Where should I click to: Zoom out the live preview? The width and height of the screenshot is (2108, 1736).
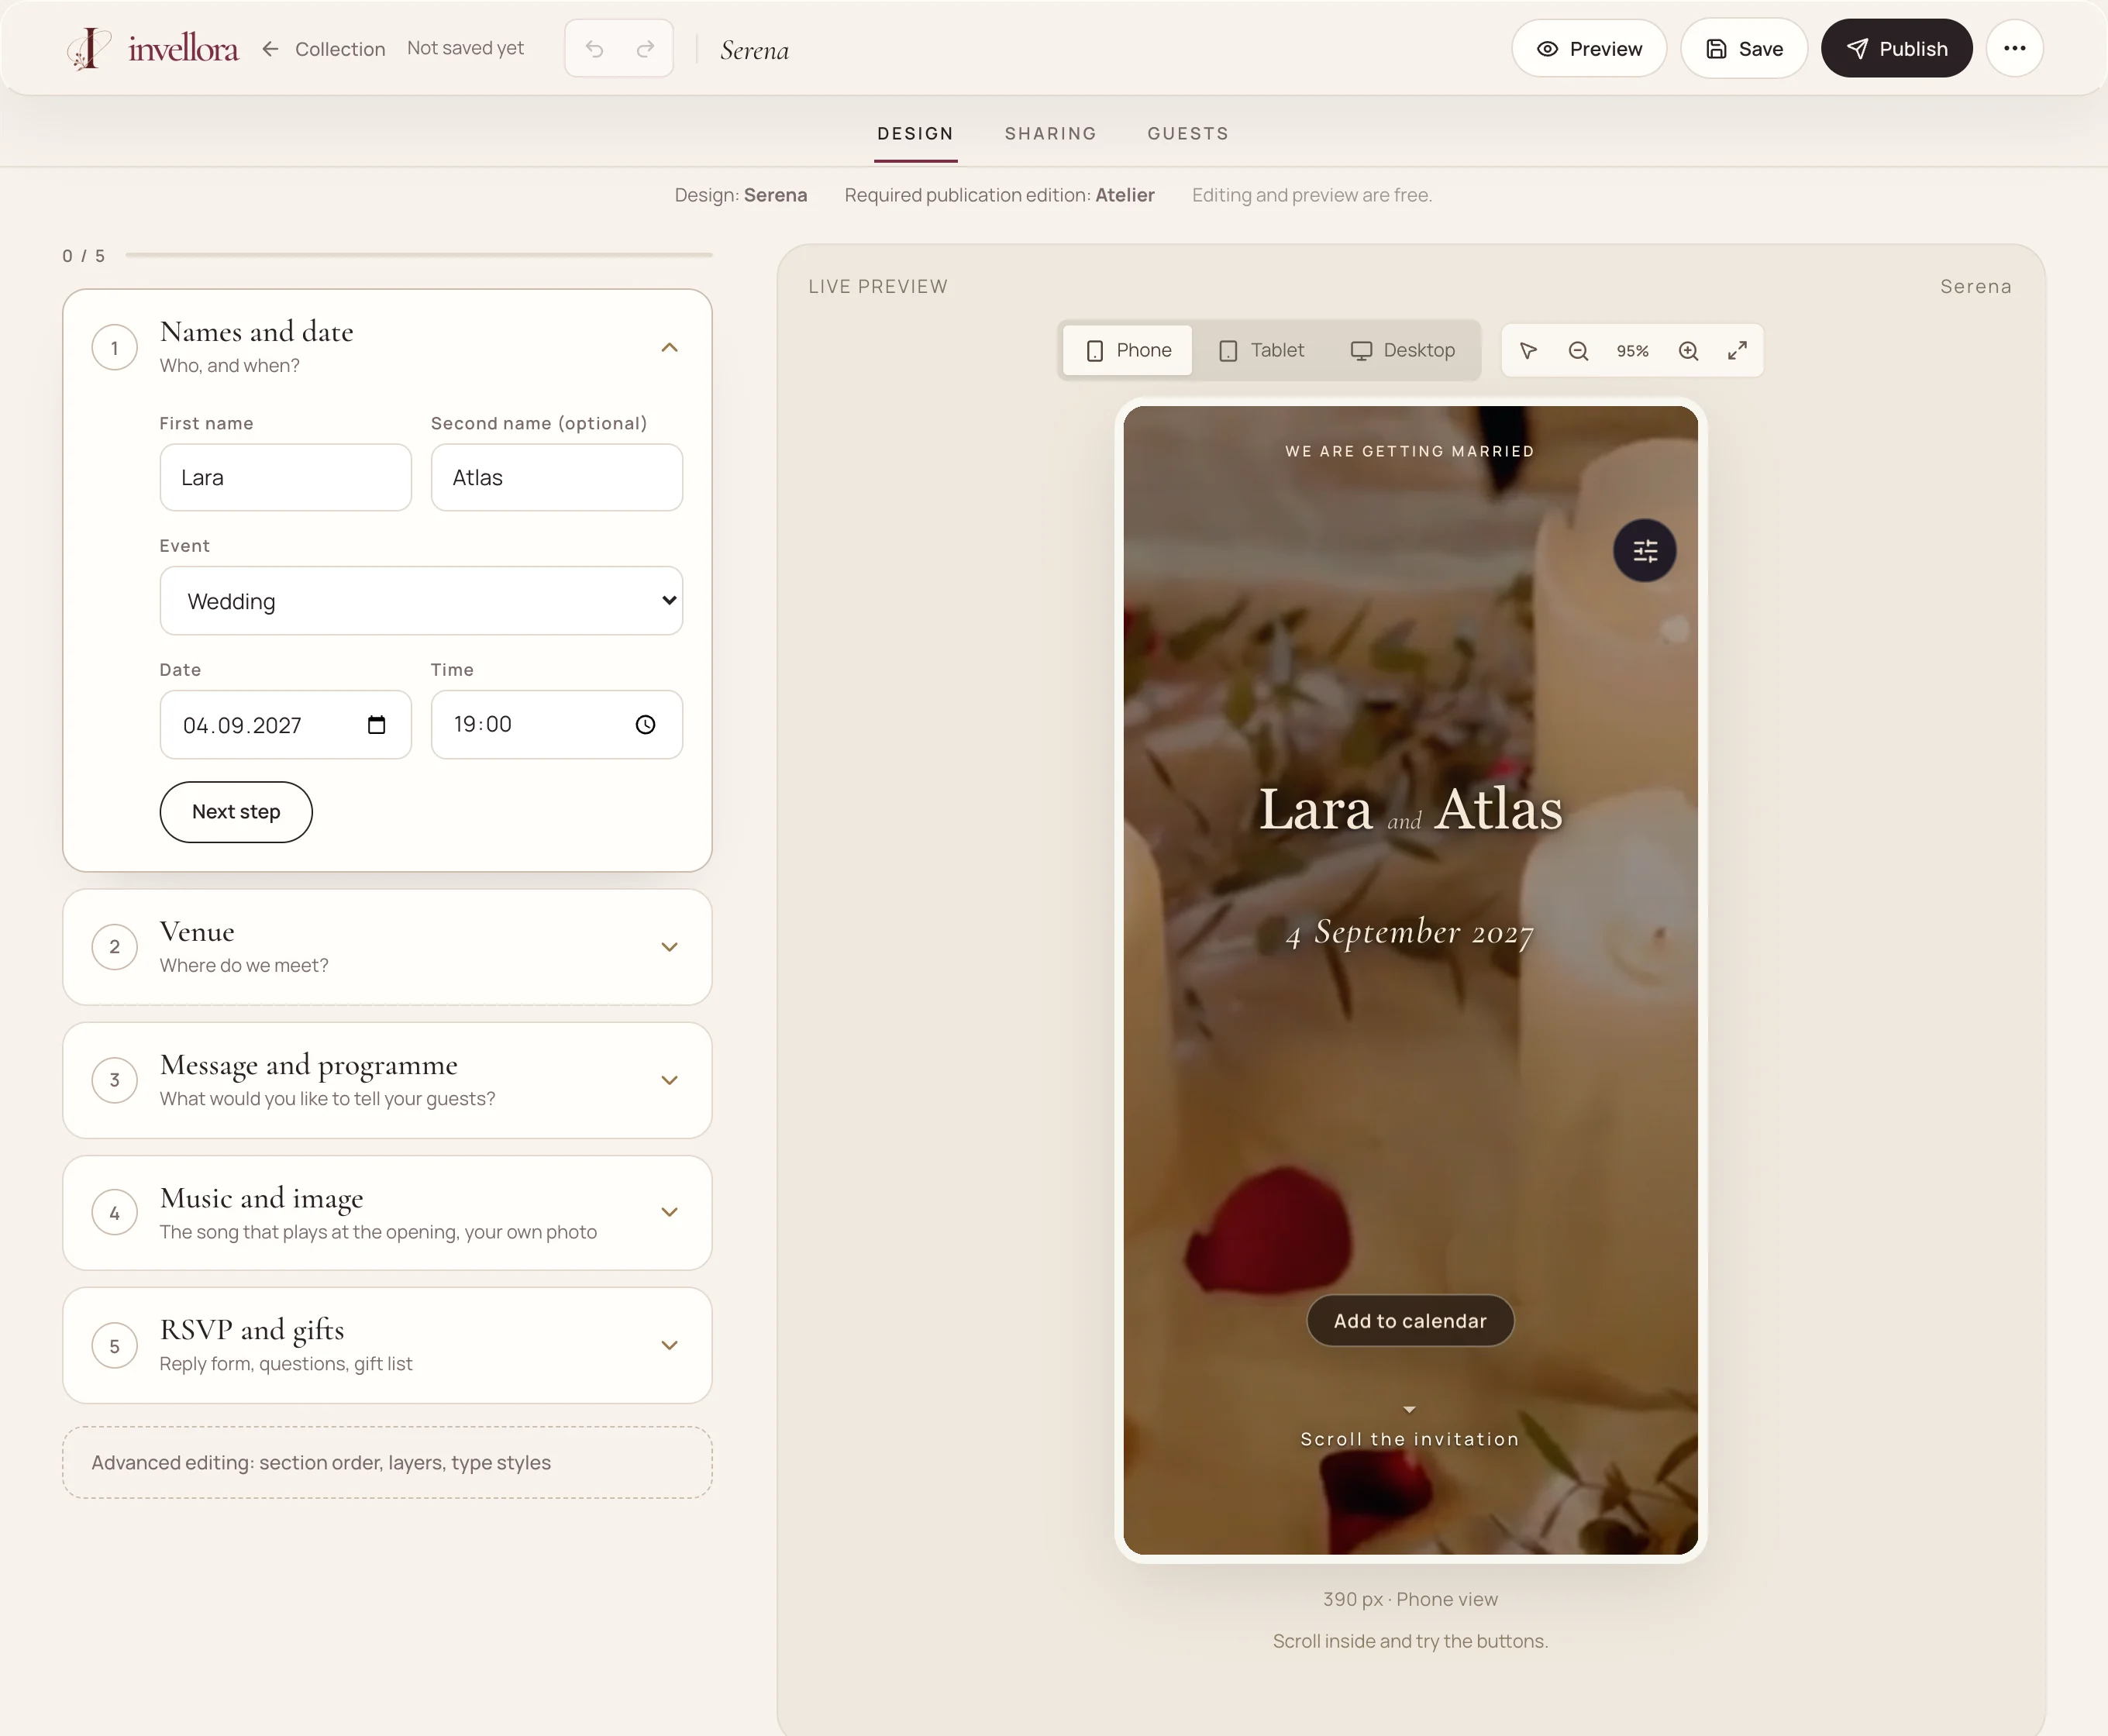(1578, 351)
